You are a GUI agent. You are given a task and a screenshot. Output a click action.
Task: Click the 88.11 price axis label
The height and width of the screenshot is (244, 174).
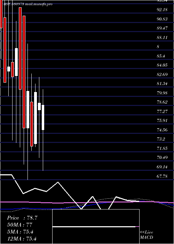coord(162,38)
